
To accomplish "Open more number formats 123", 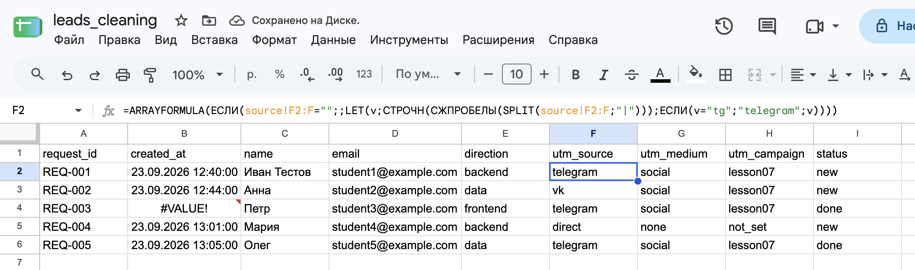I will click(364, 74).
